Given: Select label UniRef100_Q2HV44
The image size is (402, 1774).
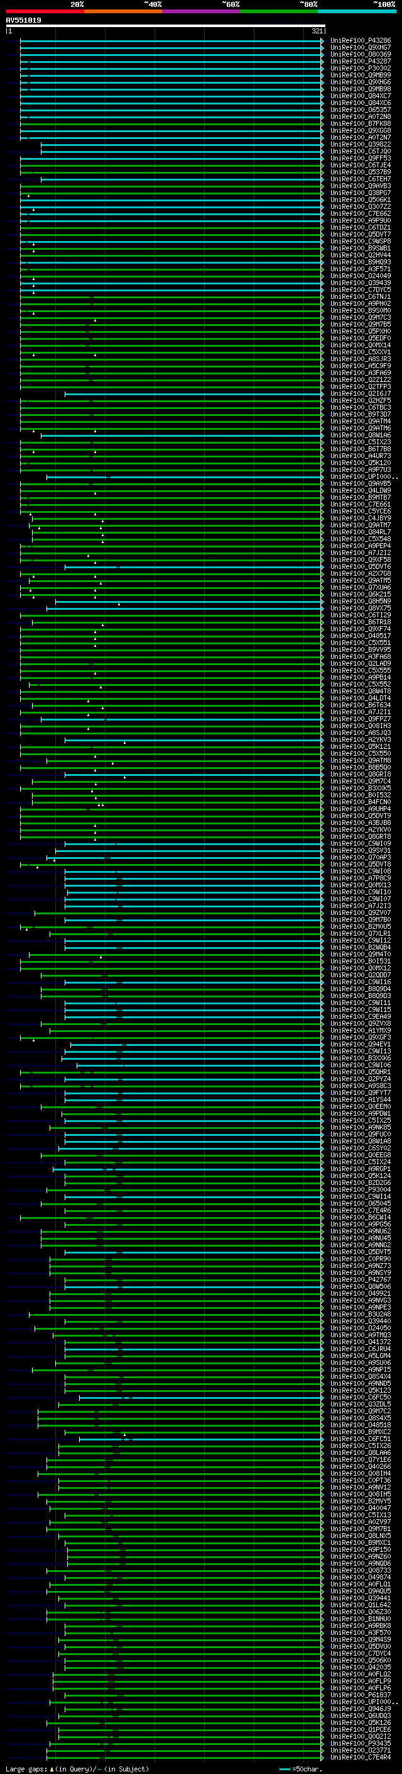Looking at the screenshot, I should pyautogui.click(x=361, y=255).
